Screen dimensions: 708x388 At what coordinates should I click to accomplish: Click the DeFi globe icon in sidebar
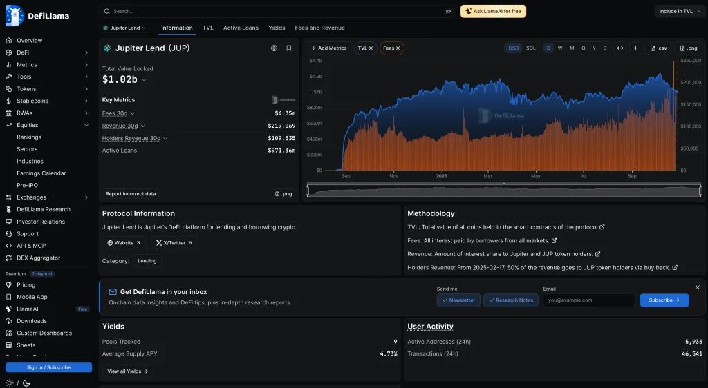tap(8, 52)
